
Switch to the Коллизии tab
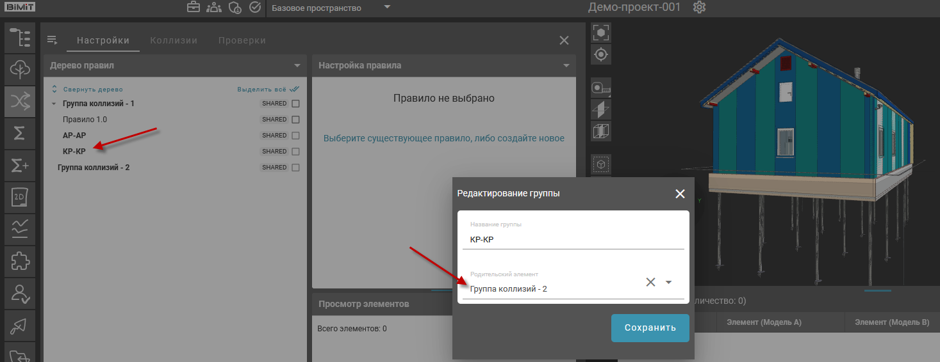pos(174,40)
